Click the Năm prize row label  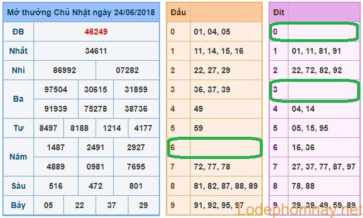pyautogui.click(x=18, y=157)
